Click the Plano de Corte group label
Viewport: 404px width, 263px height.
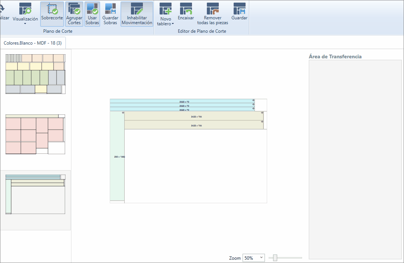coord(58,31)
